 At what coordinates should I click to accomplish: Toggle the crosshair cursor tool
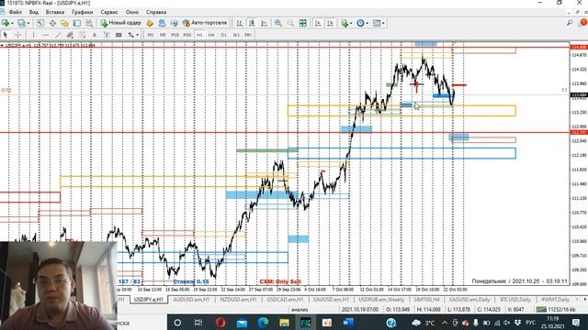(x=17, y=35)
